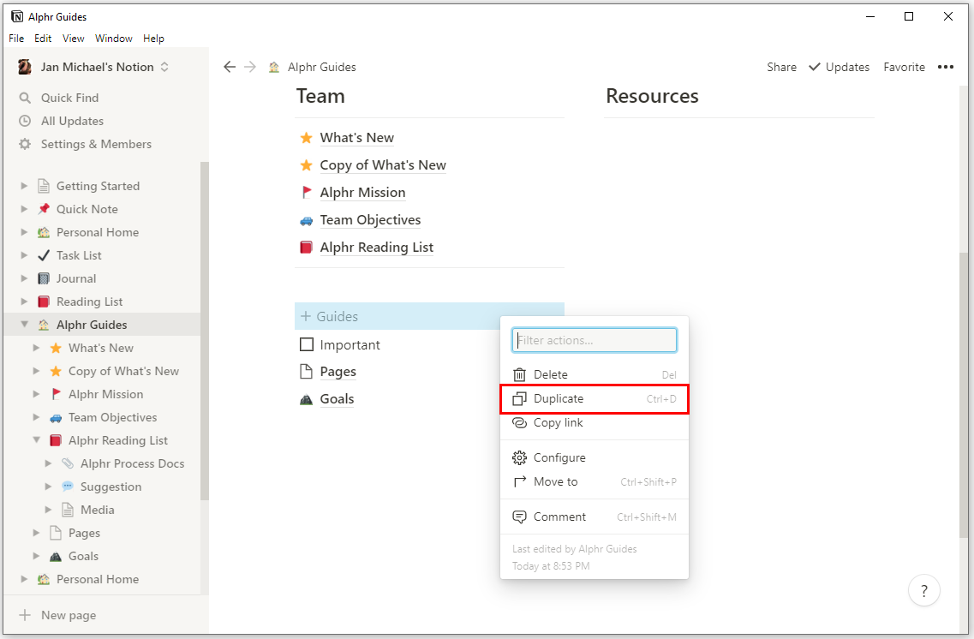Open the Alphr Mission page link
Screen dimensions: 974x639
pyautogui.click(x=362, y=193)
